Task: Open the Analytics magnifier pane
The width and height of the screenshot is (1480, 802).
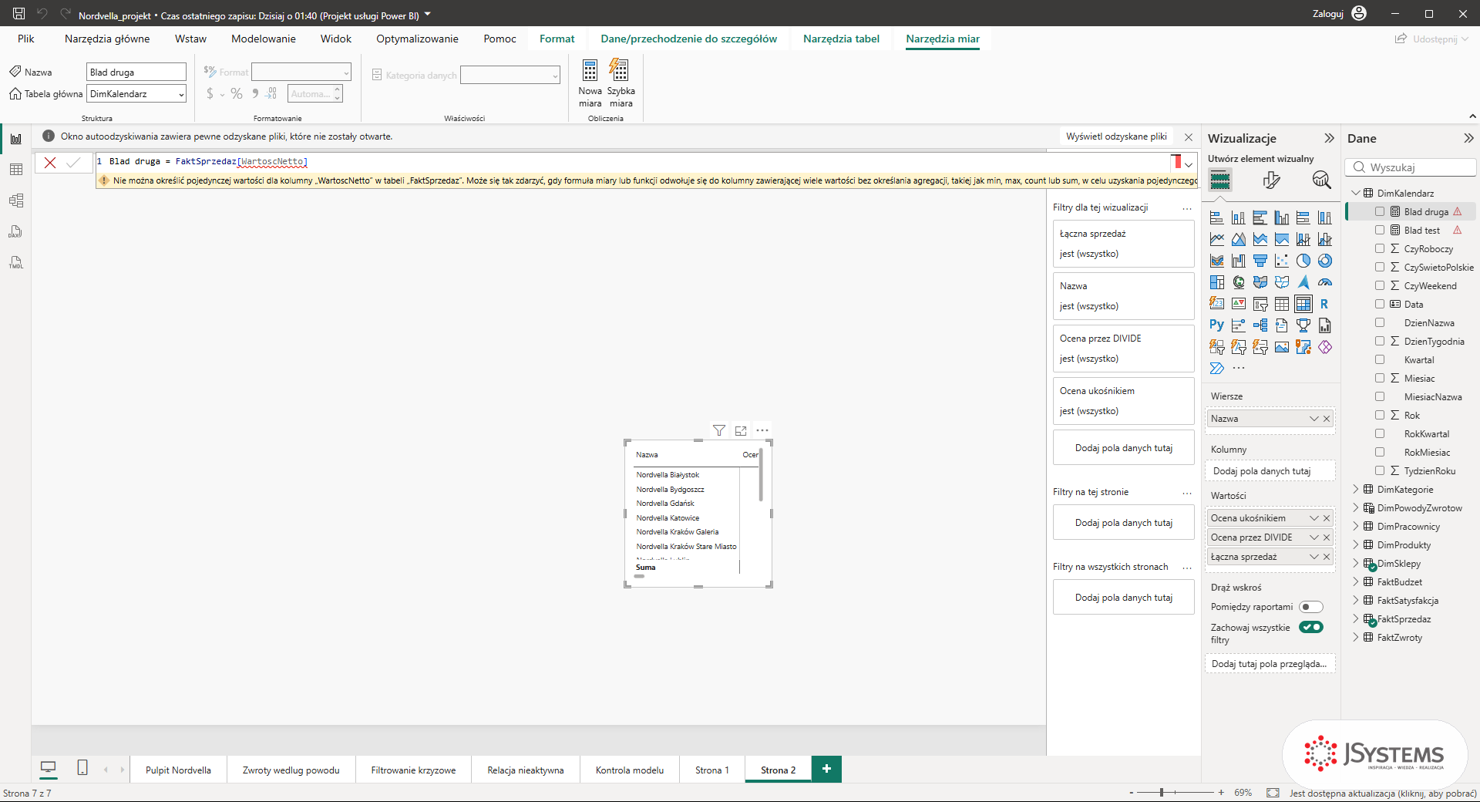Action: [x=1321, y=180]
